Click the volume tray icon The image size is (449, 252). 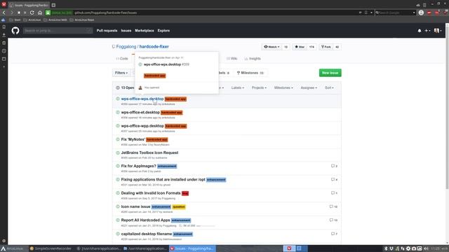[x=426, y=248]
